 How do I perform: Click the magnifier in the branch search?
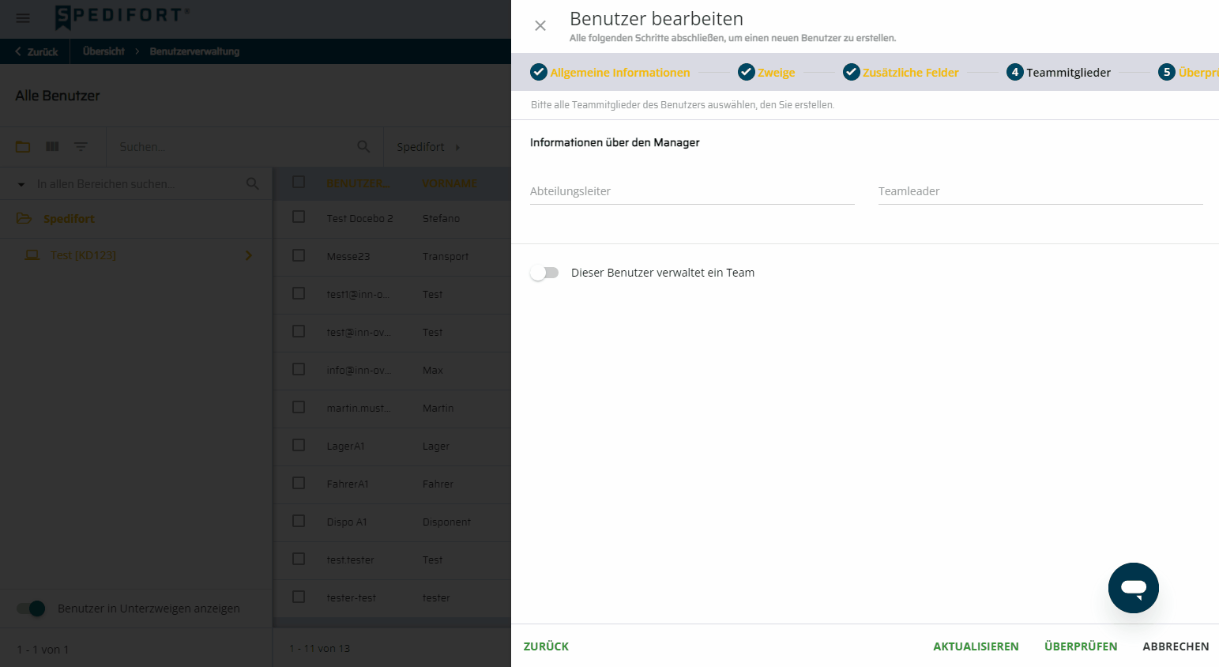252,183
